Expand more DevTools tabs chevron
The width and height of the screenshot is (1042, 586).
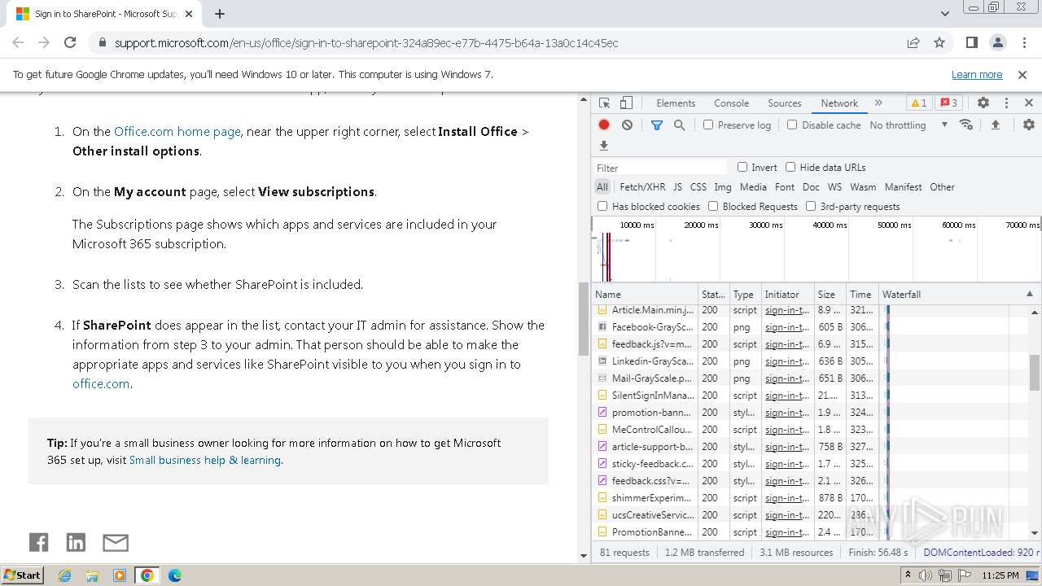click(x=878, y=103)
